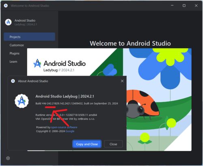Screen dimensions: 203x166
Task: Minimize the Welcome window
Action: pos(172,6)
